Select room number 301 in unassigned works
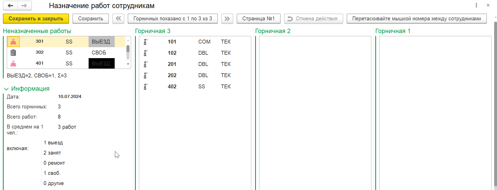Viewport: 497px width, 190px height. [40, 41]
